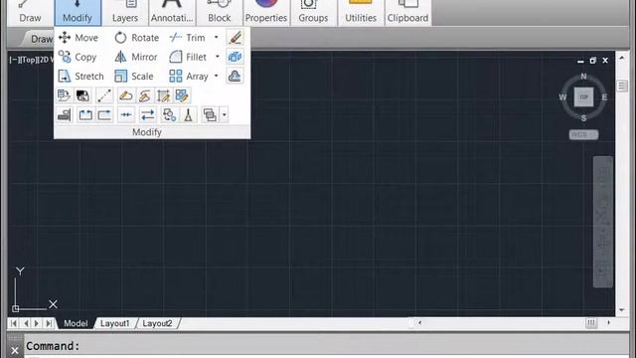This screenshot has width=636, height=358.
Task: Go to previous layout tab arrow
Action: [x=26, y=323]
